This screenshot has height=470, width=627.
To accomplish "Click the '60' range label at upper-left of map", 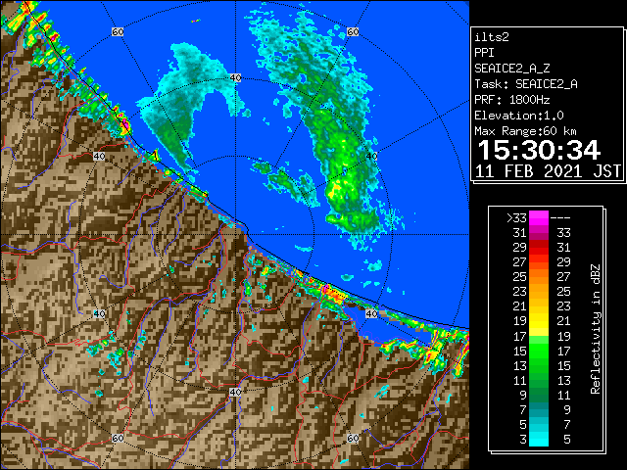I will click(x=118, y=32).
